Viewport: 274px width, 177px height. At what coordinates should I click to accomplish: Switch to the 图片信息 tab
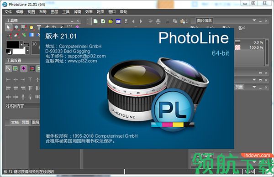[x=204, y=21]
